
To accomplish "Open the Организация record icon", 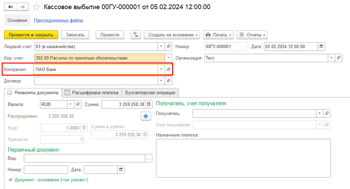I will 339,58.
